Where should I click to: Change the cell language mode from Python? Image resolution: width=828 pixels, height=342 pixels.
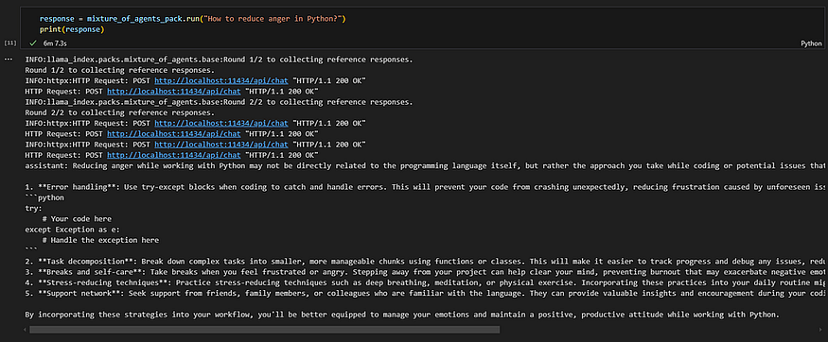tap(811, 43)
